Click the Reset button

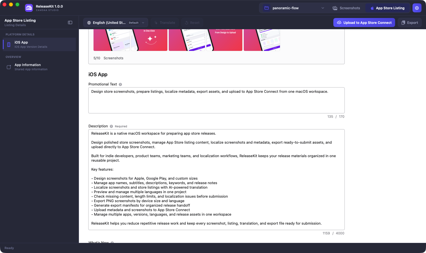point(192,23)
